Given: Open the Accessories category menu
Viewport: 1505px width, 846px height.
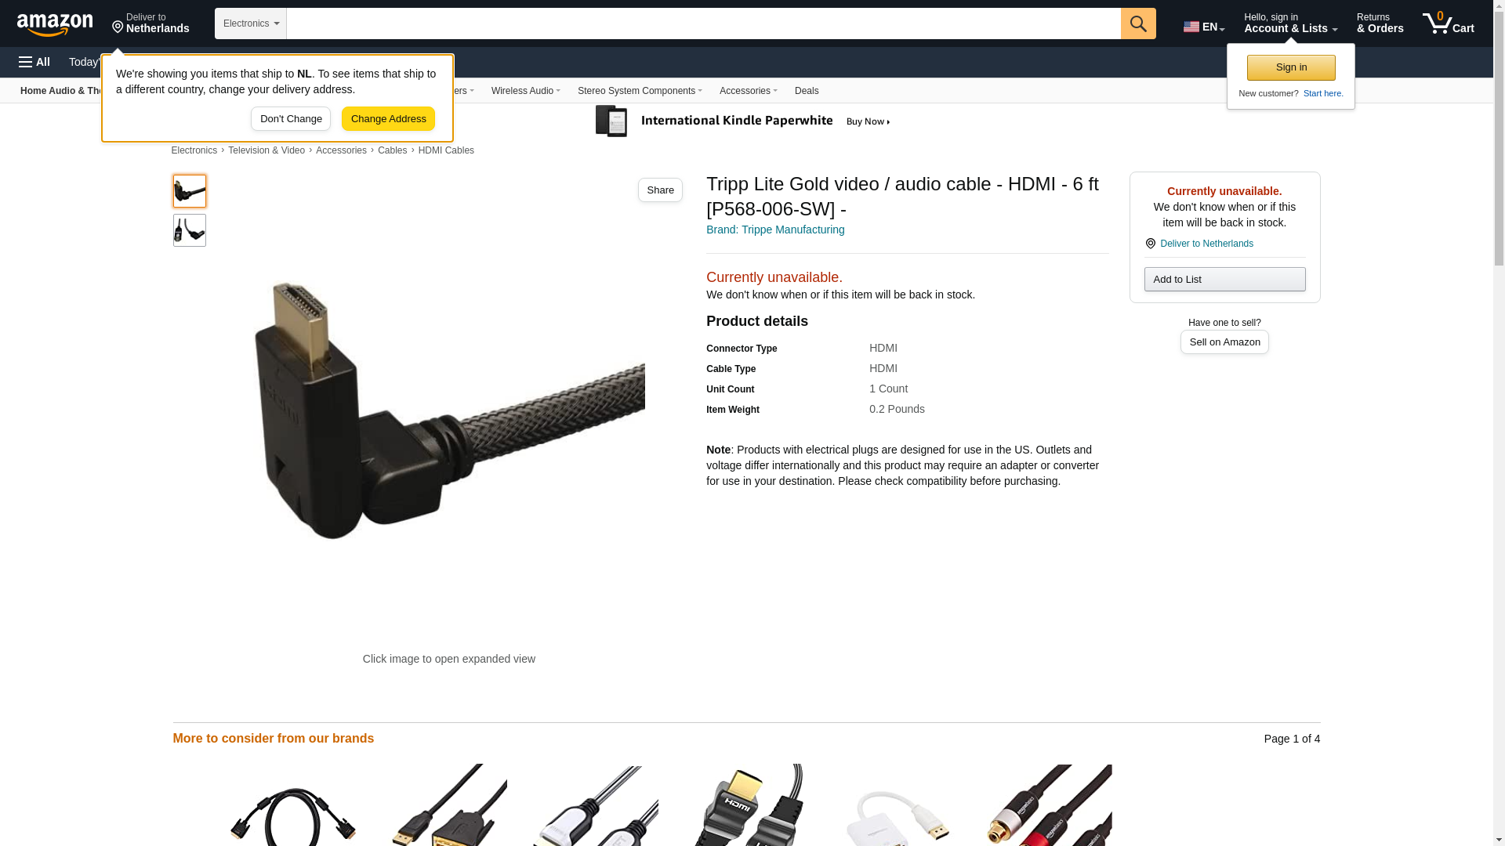Looking at the screenshot, I should coord(749,91).
